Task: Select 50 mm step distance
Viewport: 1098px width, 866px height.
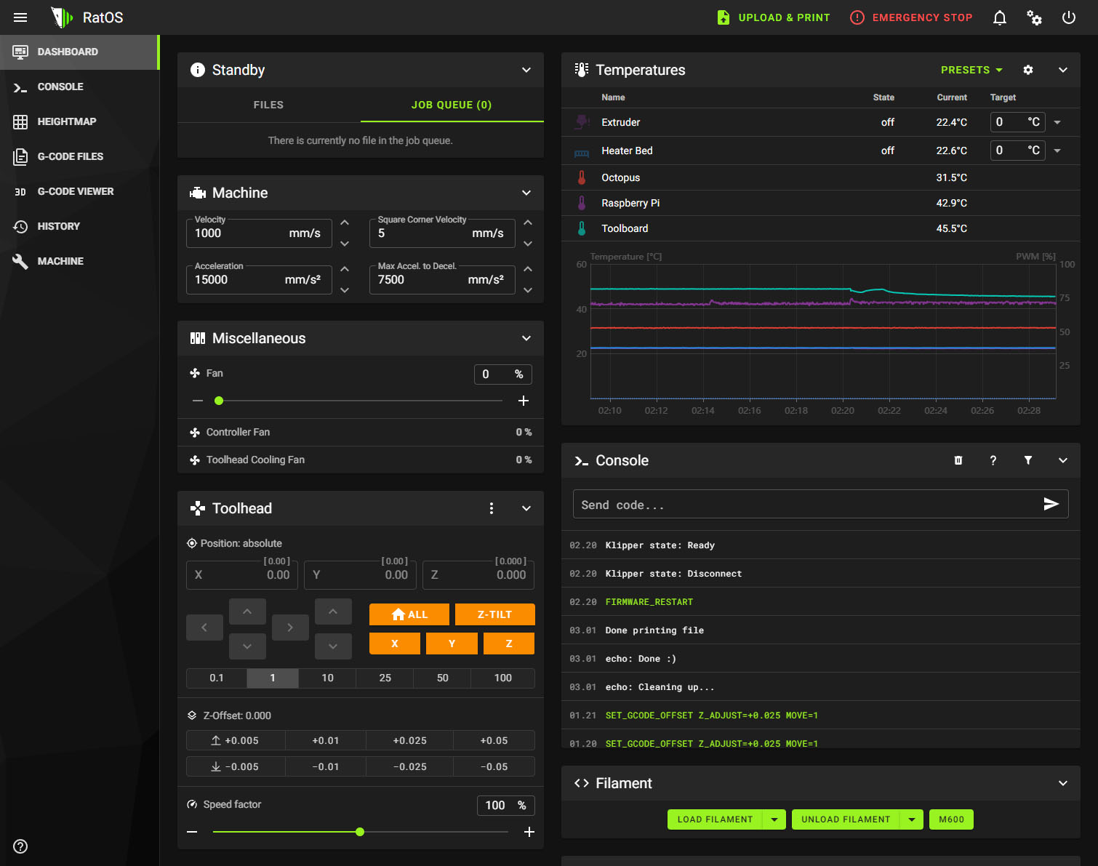Action: coord(443,678)
